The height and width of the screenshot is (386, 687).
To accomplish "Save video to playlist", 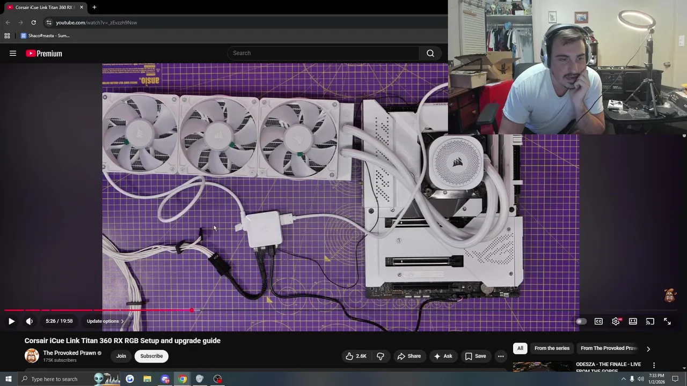I will [476, 356].
